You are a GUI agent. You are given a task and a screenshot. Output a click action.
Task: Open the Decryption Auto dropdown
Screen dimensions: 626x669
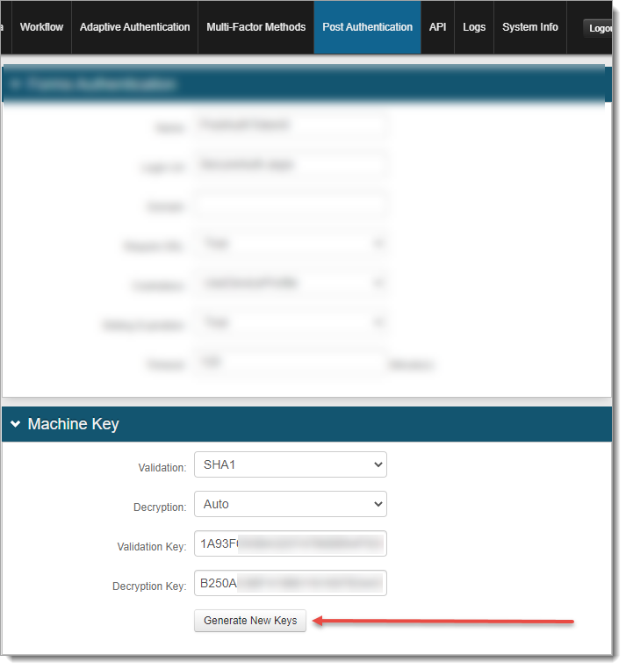coord(290,504)
